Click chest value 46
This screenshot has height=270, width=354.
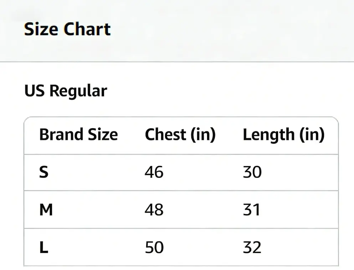click(154, 172)
